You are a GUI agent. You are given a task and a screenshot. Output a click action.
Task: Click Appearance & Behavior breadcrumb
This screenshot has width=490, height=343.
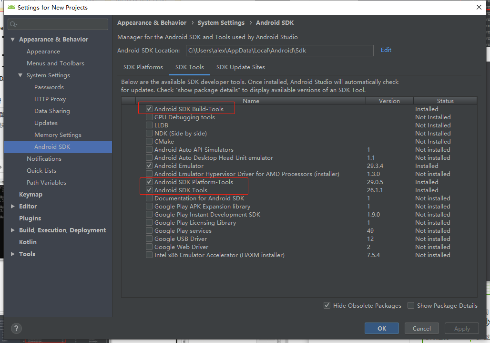click(x=152, y=23)
